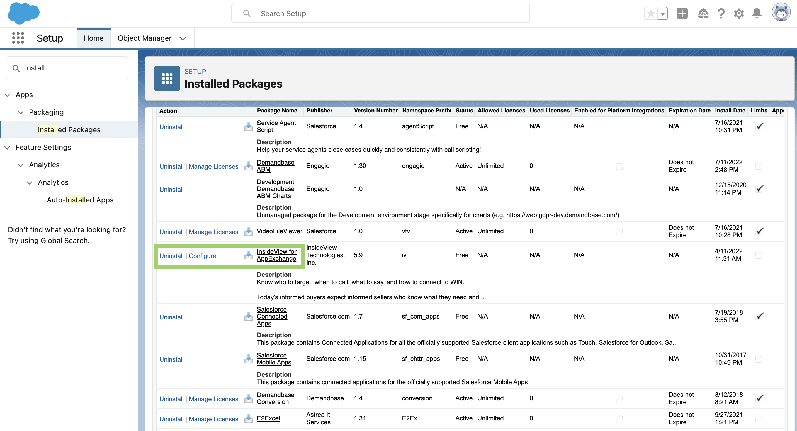Click the Quick Find box containing install
The width and height of the screenshot is (797, 431).
(67, 68)
